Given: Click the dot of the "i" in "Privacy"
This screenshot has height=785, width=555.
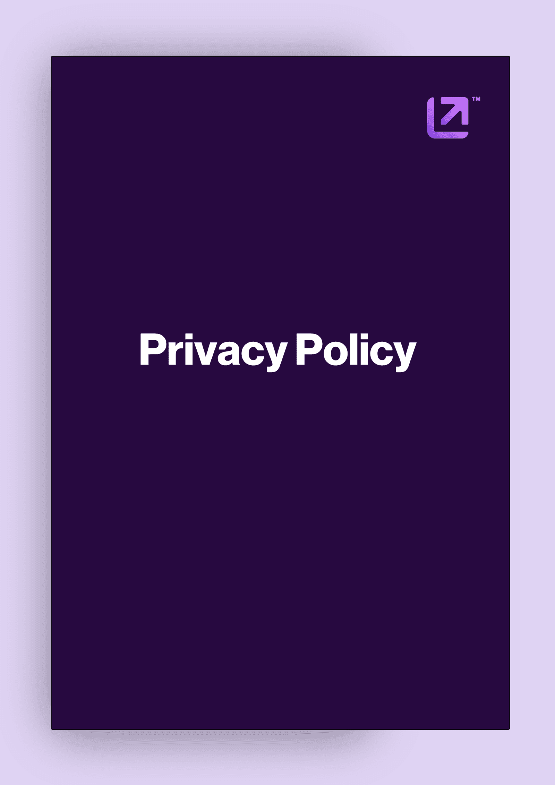Looking at the screenshot, I should 189,336.
